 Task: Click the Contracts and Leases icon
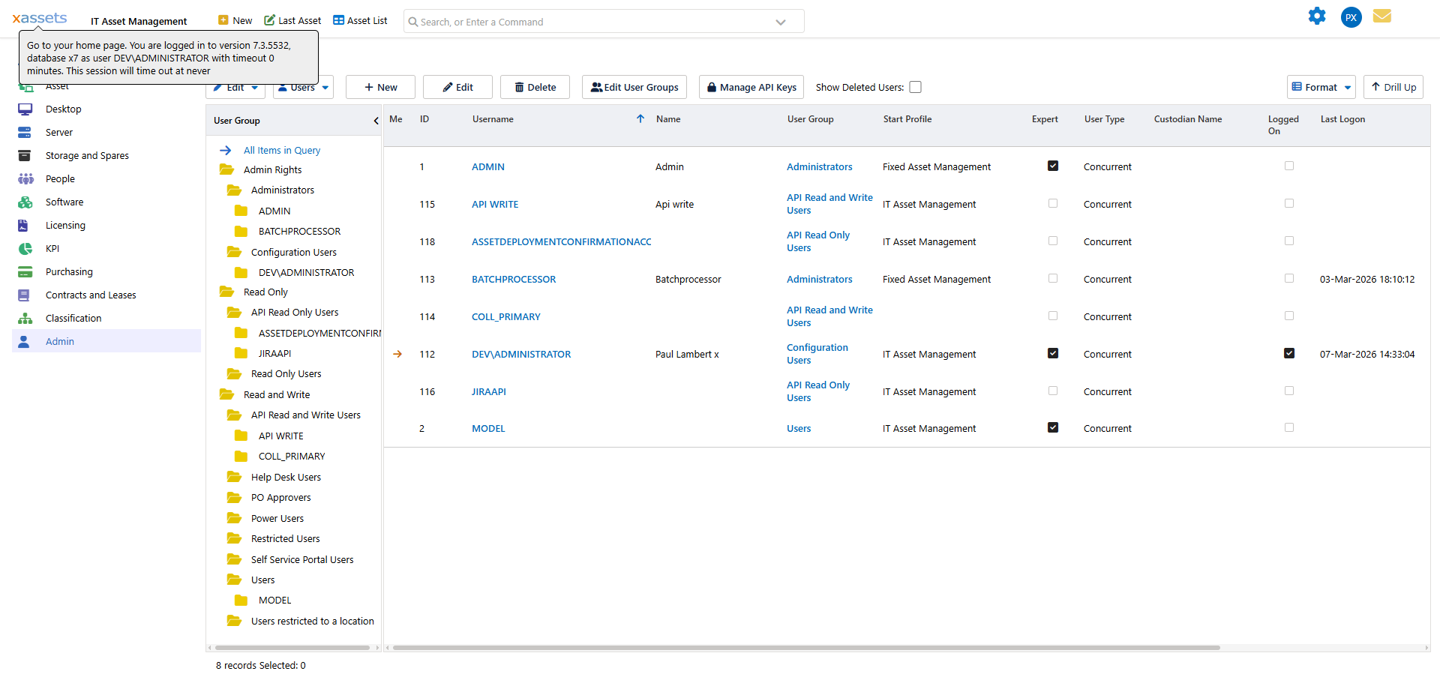(x=25, y=295)
